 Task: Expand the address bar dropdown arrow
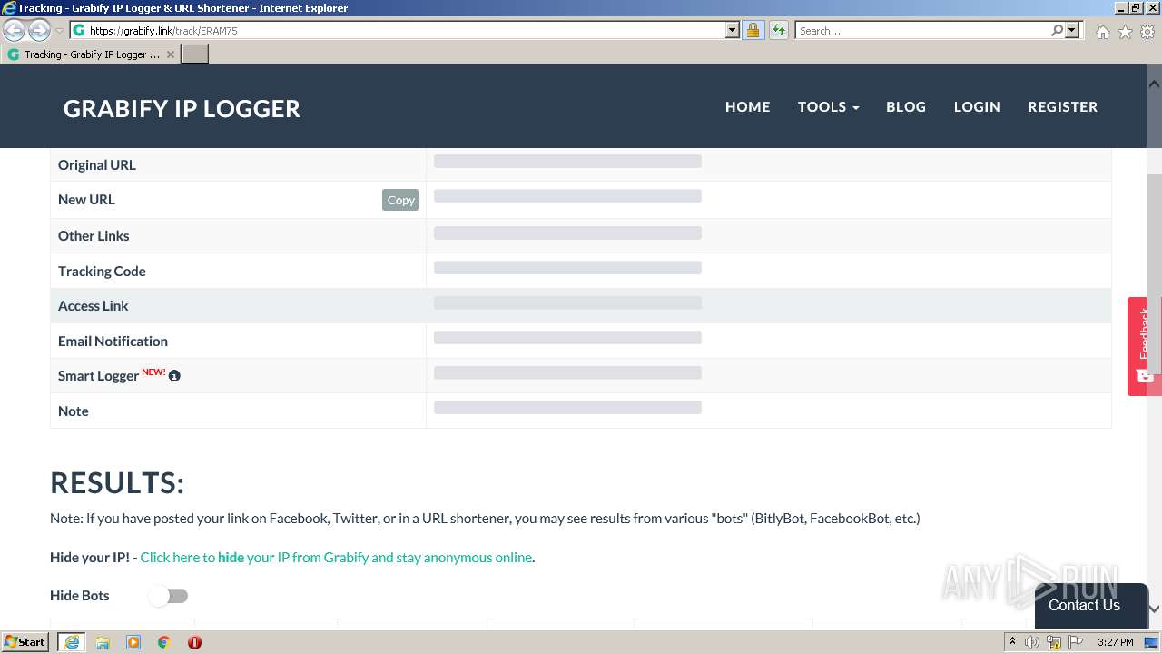(733, 30)
